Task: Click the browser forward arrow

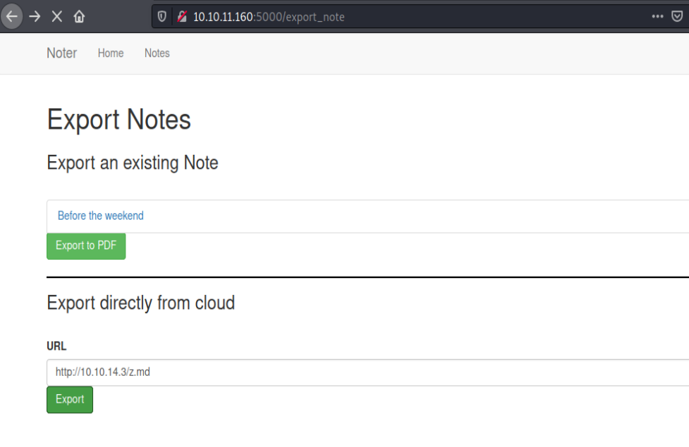Action: click(35, 16)
